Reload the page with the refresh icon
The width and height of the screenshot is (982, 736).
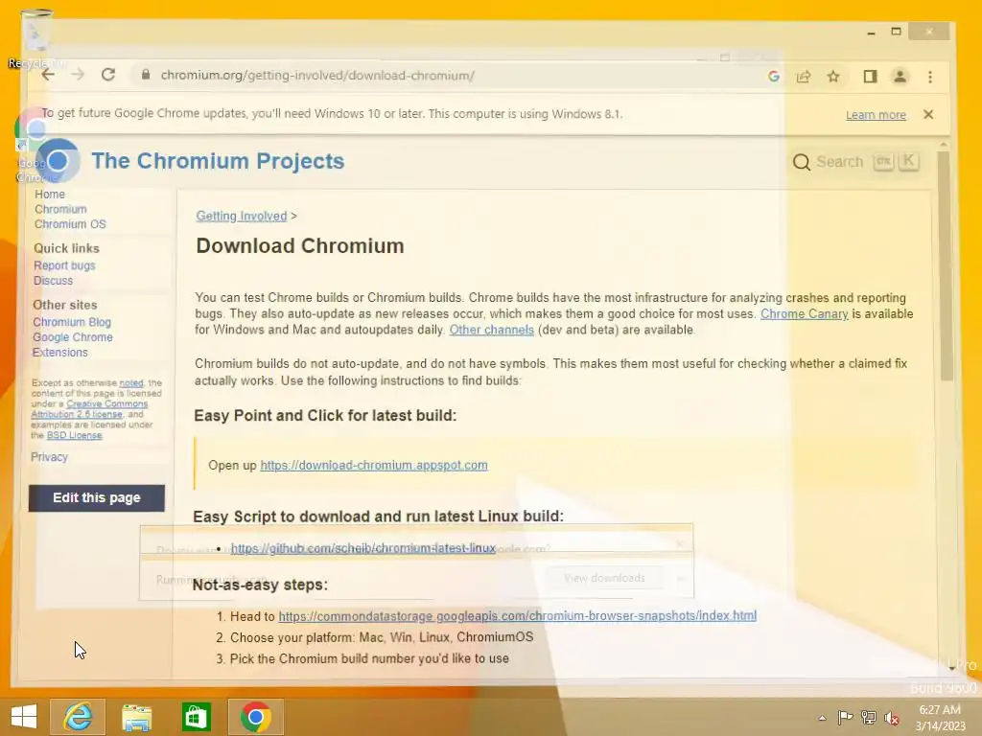[x=108, y=75]
